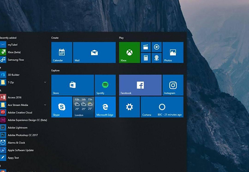249x172 pixels.
Task: Open the Calculator small tile
Action: point(146,58)
